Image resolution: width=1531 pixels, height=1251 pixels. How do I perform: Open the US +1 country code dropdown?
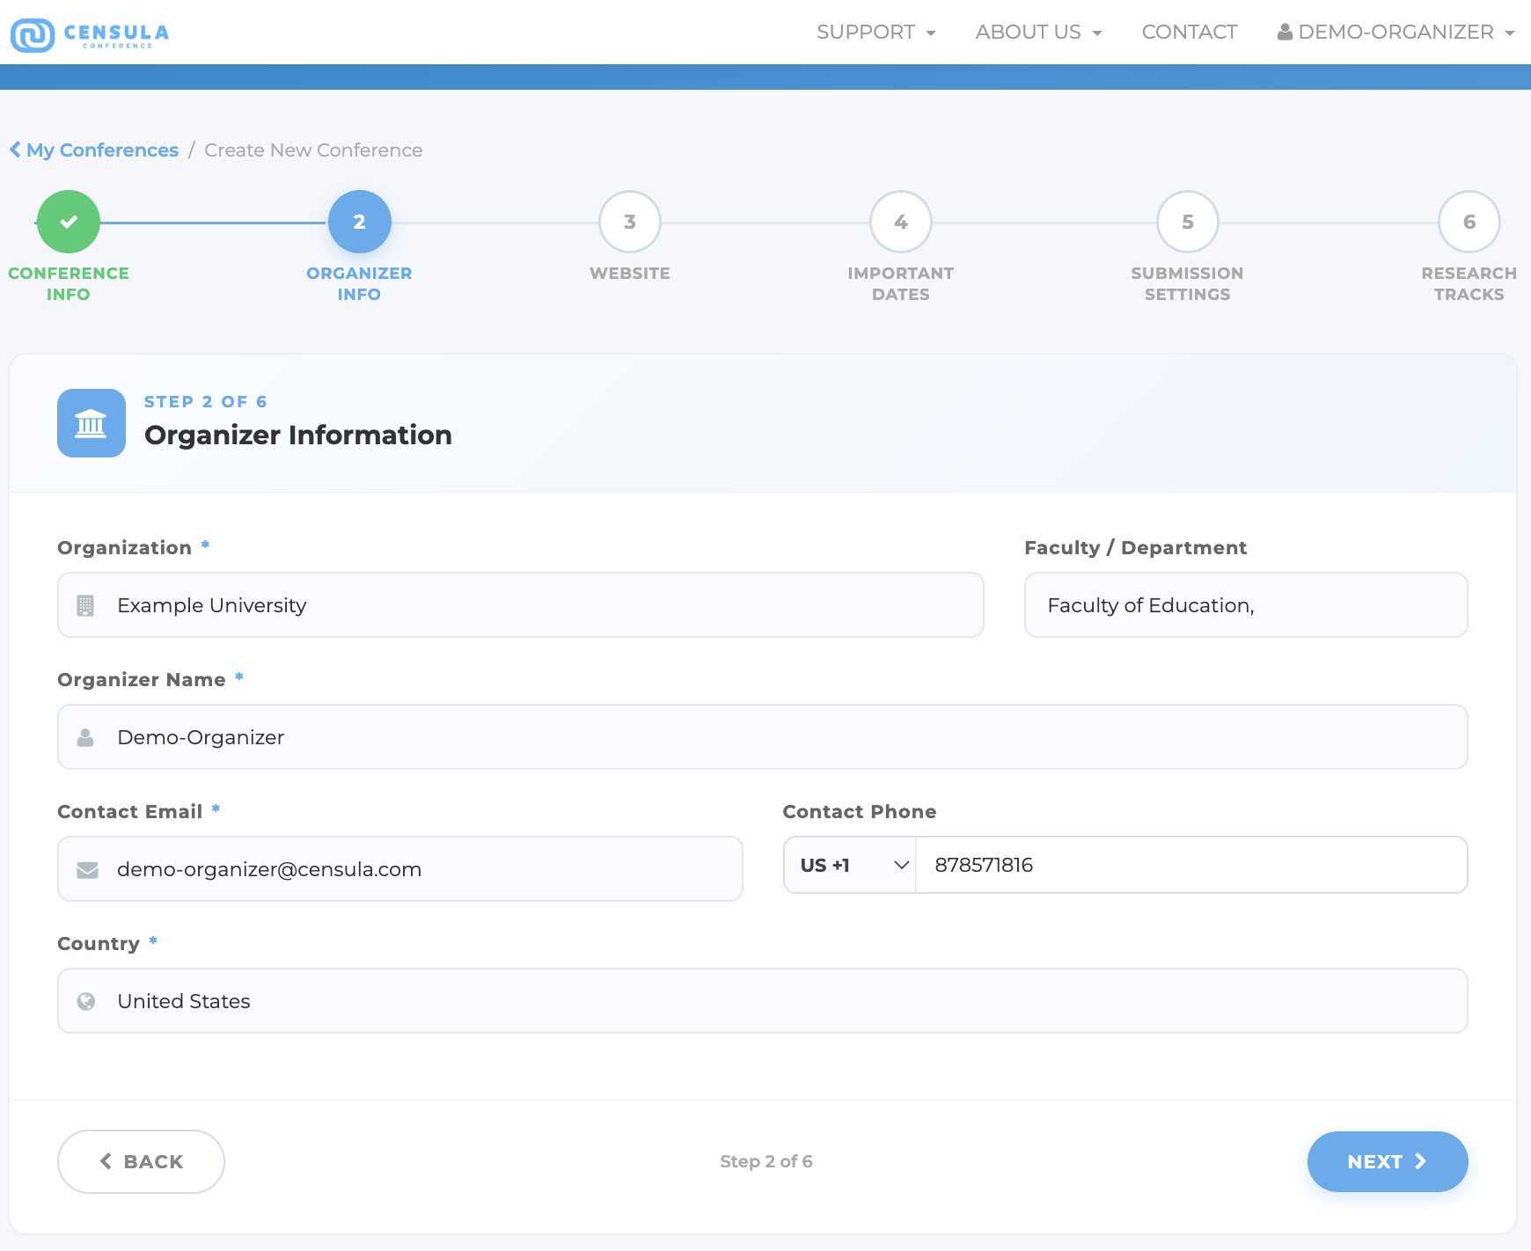click(850, 865)
